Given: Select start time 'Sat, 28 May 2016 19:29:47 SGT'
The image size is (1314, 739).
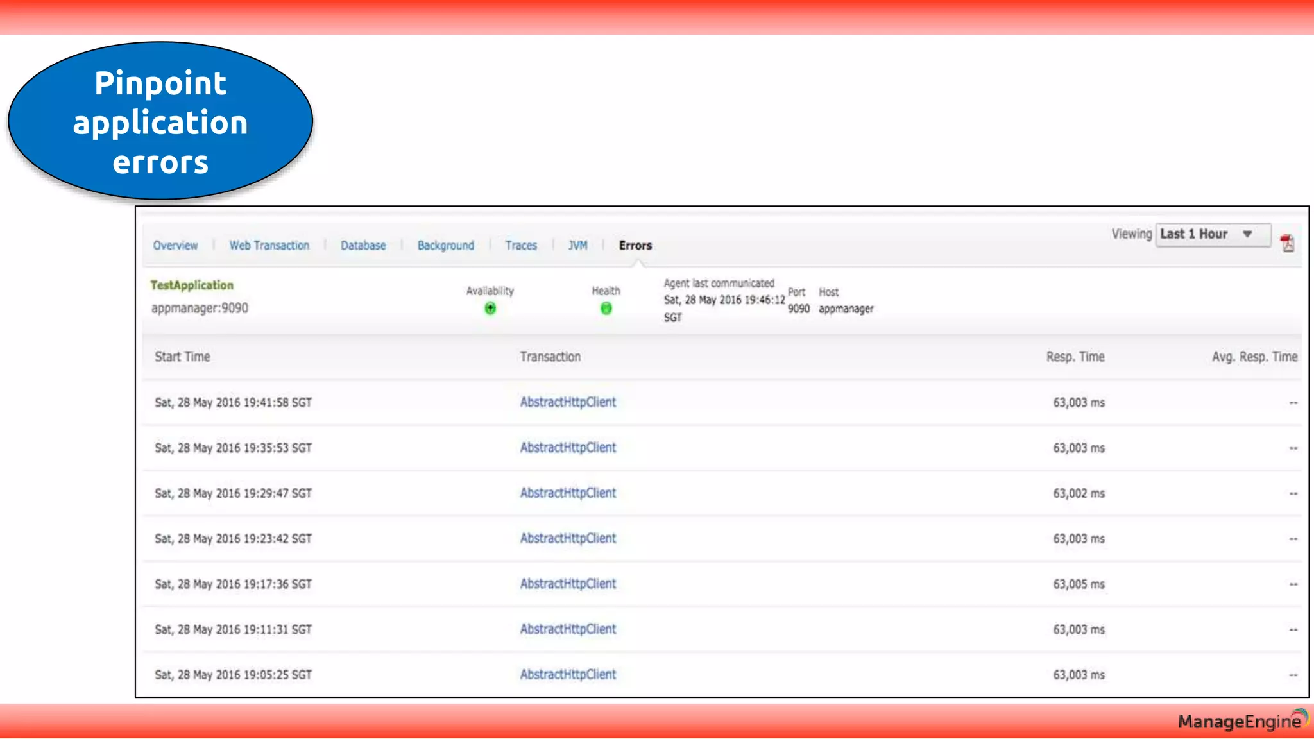Looking at the screenshot, I should (x=233, y=494).
